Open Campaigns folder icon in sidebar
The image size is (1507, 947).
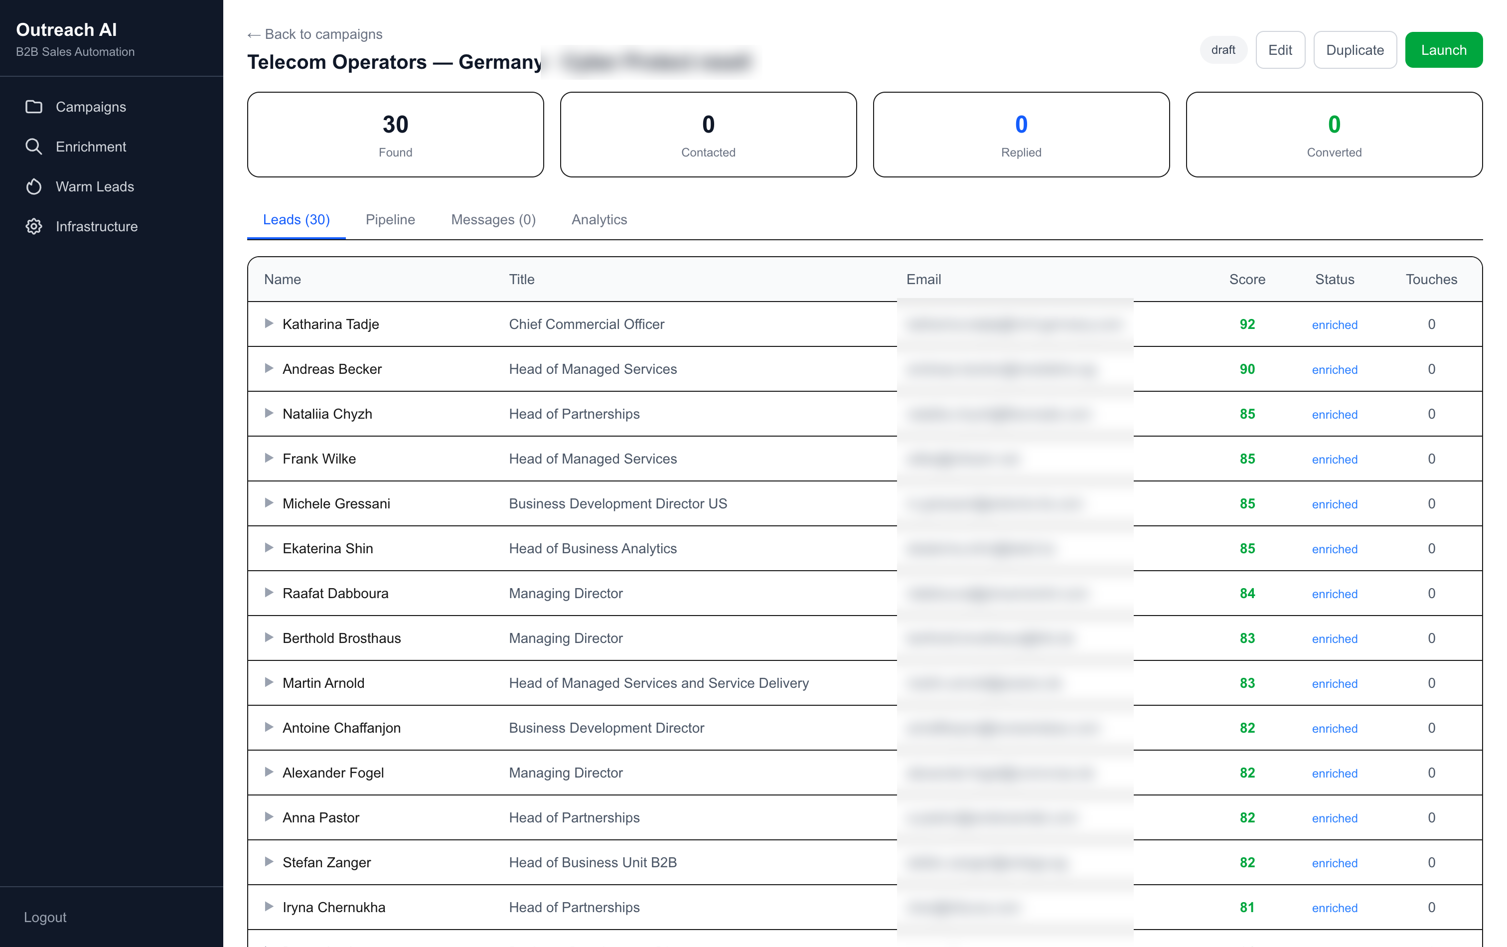pyautogui.click(x=34, y=107)
